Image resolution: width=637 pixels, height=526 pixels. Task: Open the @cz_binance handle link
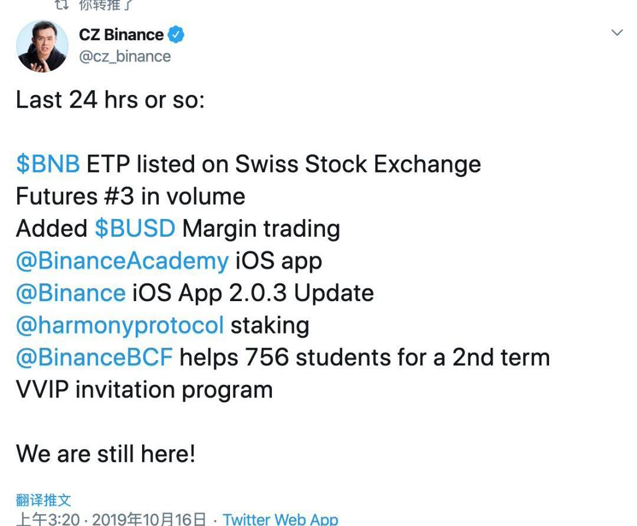[x=124, y=57]
